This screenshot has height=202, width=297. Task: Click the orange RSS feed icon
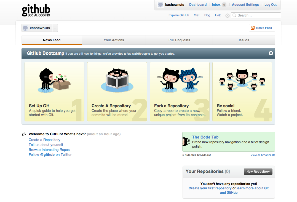pos(253,28)
